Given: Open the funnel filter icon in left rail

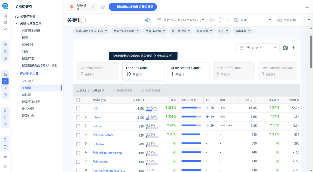Looking at the screenshot, I should click(5, 125).
